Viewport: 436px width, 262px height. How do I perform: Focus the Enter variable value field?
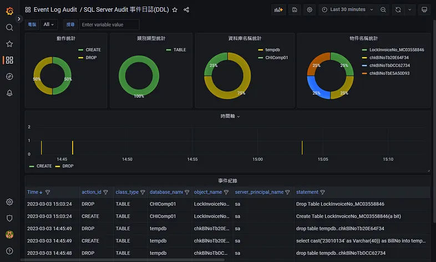[109, 24]
